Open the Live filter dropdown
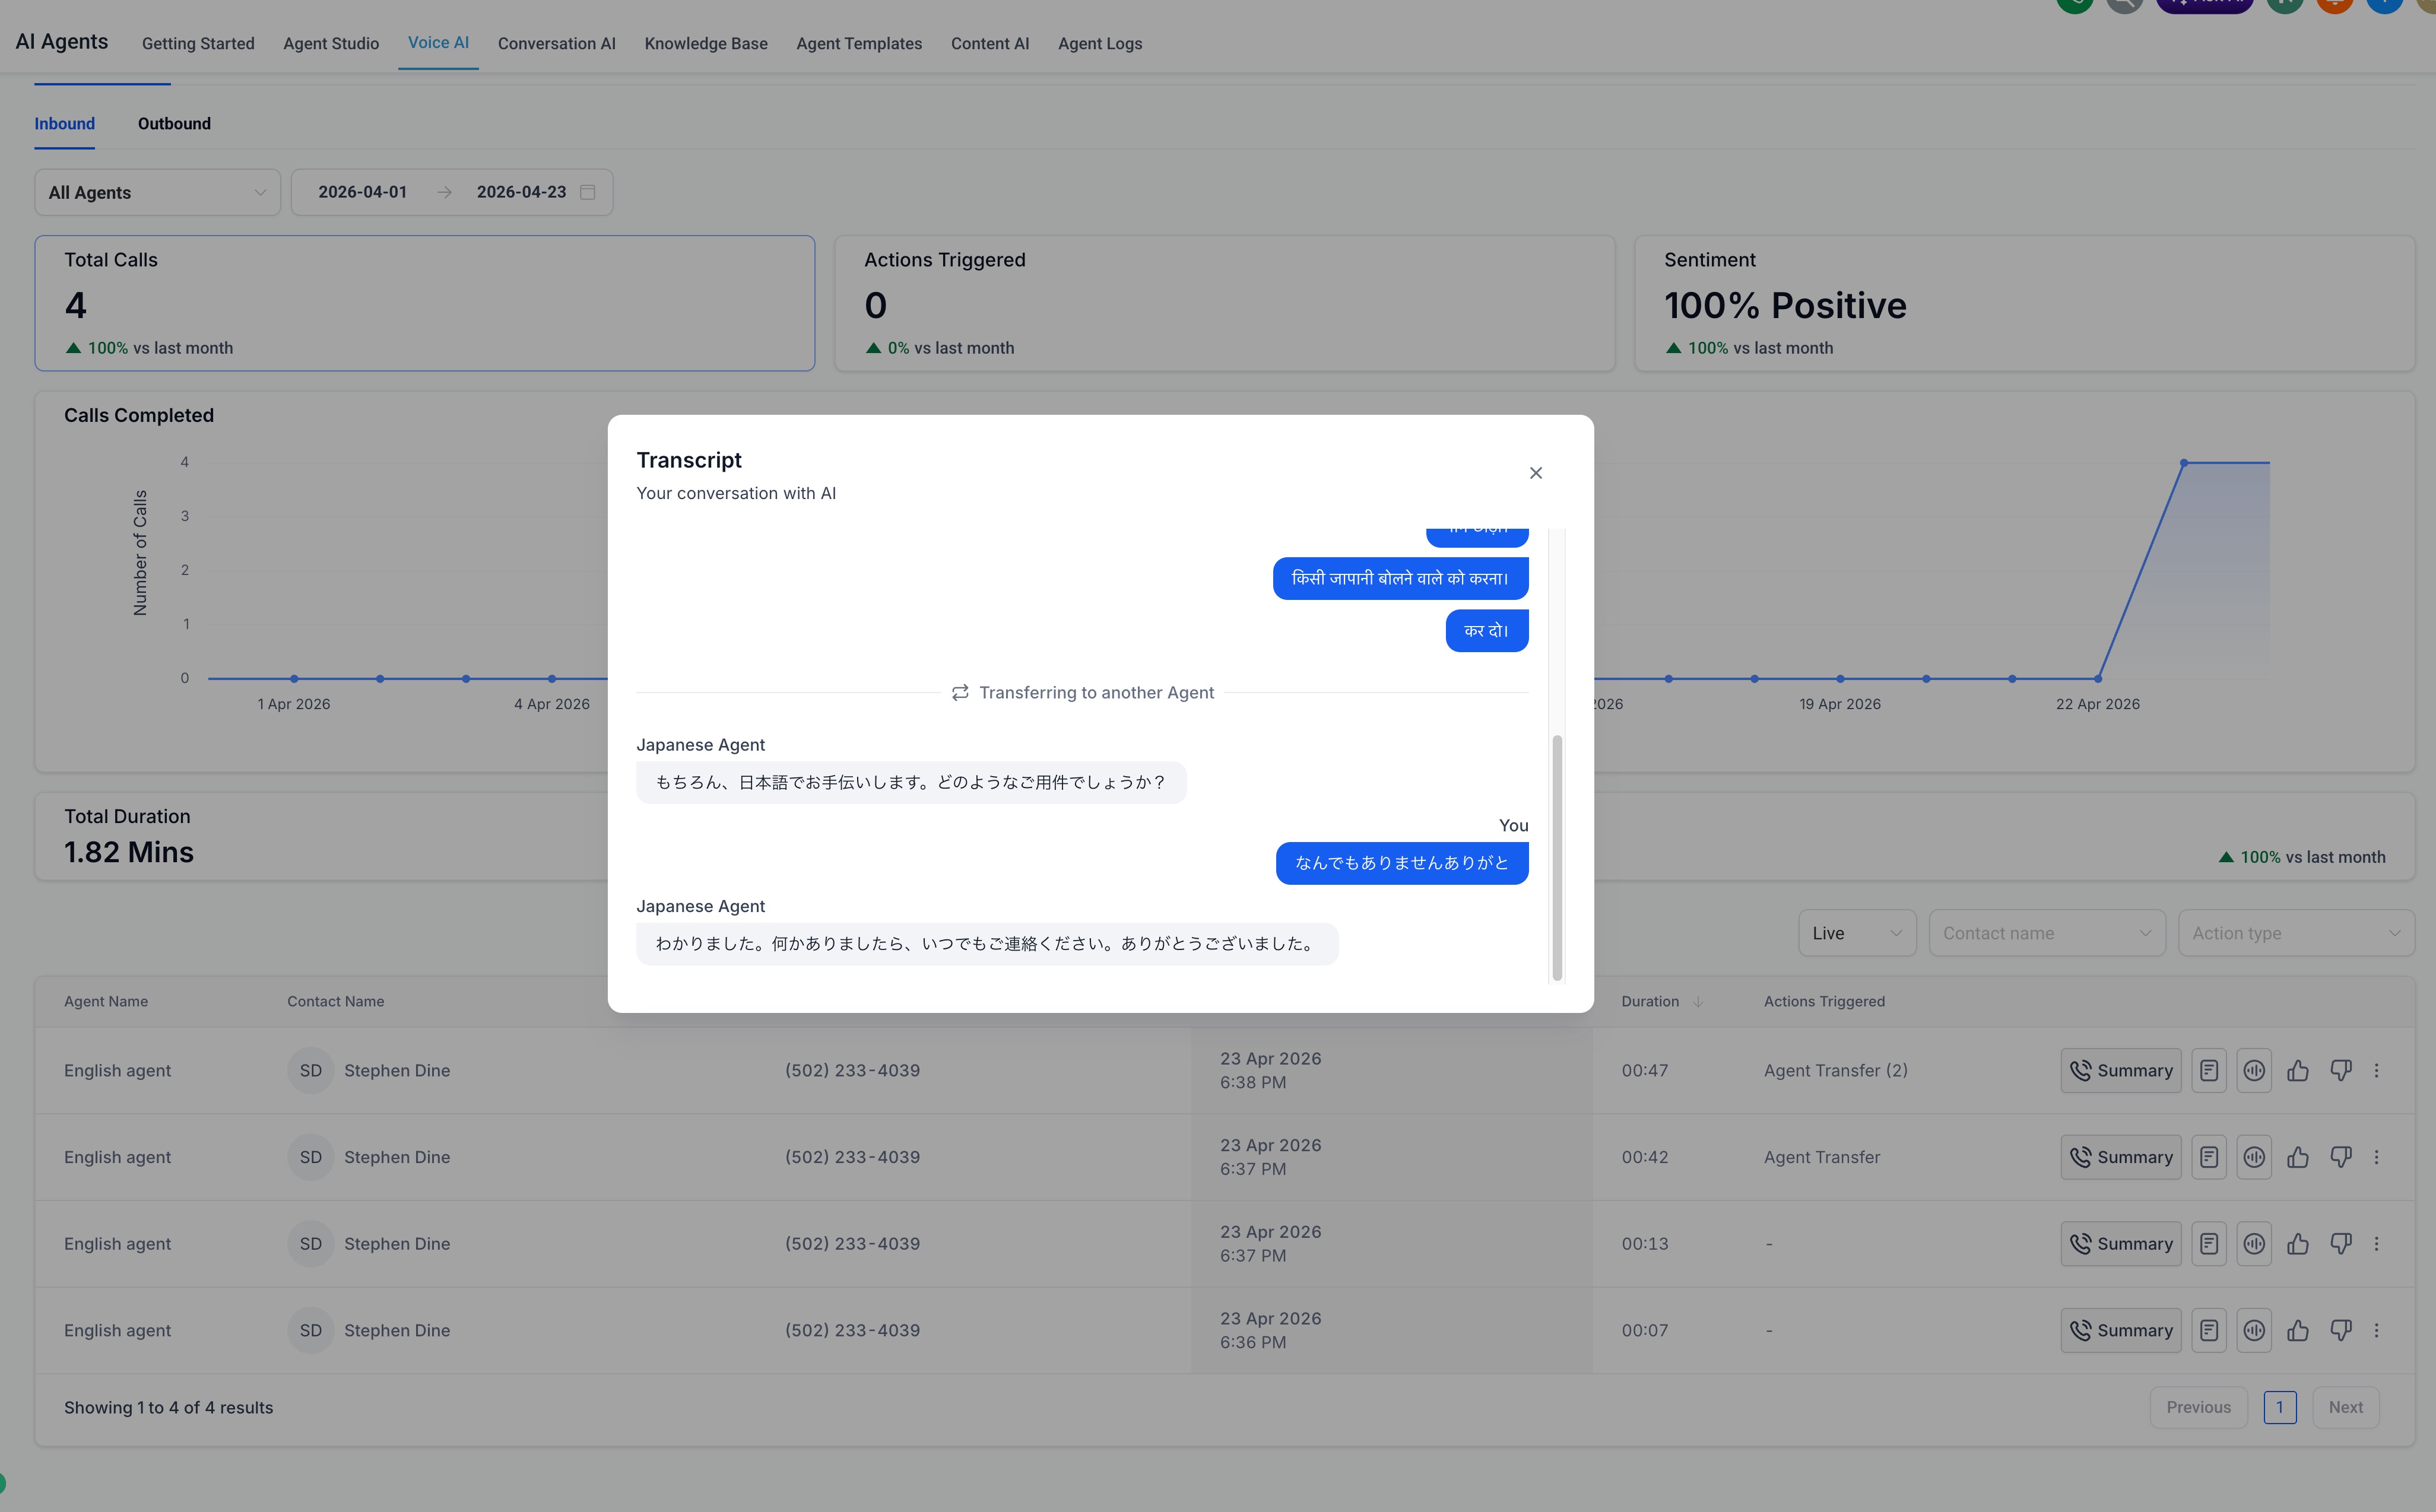 coord(1857,933)
